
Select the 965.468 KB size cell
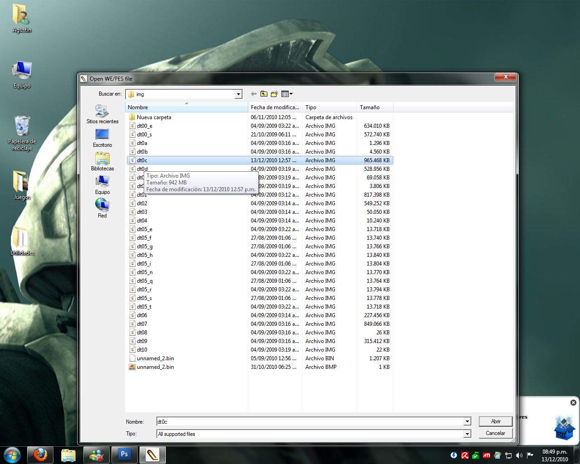(x=377, y=160)
